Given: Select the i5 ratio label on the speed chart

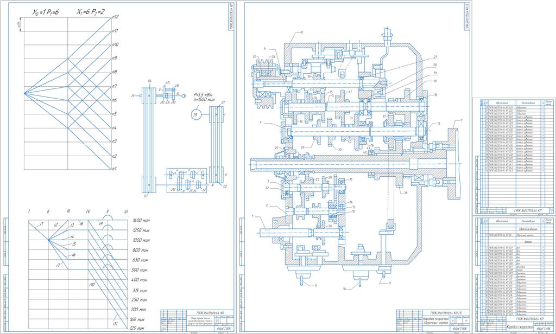Looking at the screenshot, I should click(x=74, y=245).
